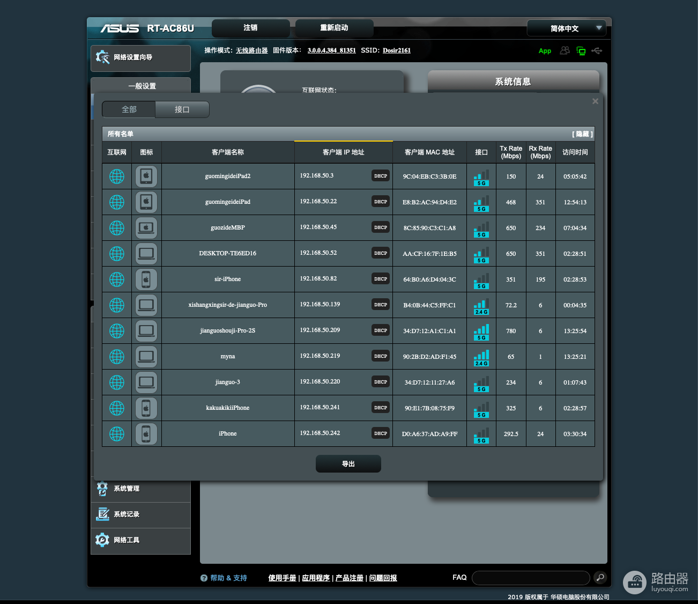The image size is (698, 604).
Task: Click DHCP badge for 192.168.50.3
Action: click(x=381, y=176)
